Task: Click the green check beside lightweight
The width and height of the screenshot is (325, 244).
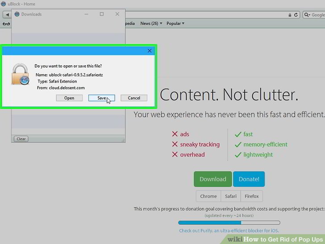Action: [x=238, y=155]
